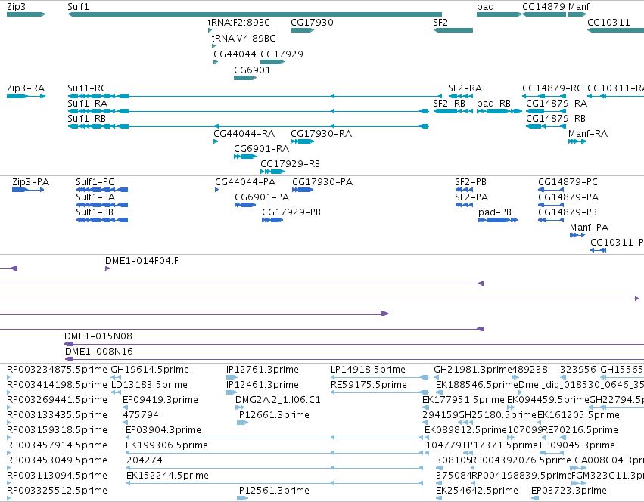The width and height of the screenshot is (644, 502).
Task: Select the CG17930 gene label
Action: 312,22
